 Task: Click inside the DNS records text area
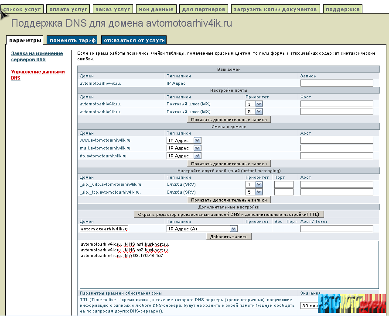(229, 271)
